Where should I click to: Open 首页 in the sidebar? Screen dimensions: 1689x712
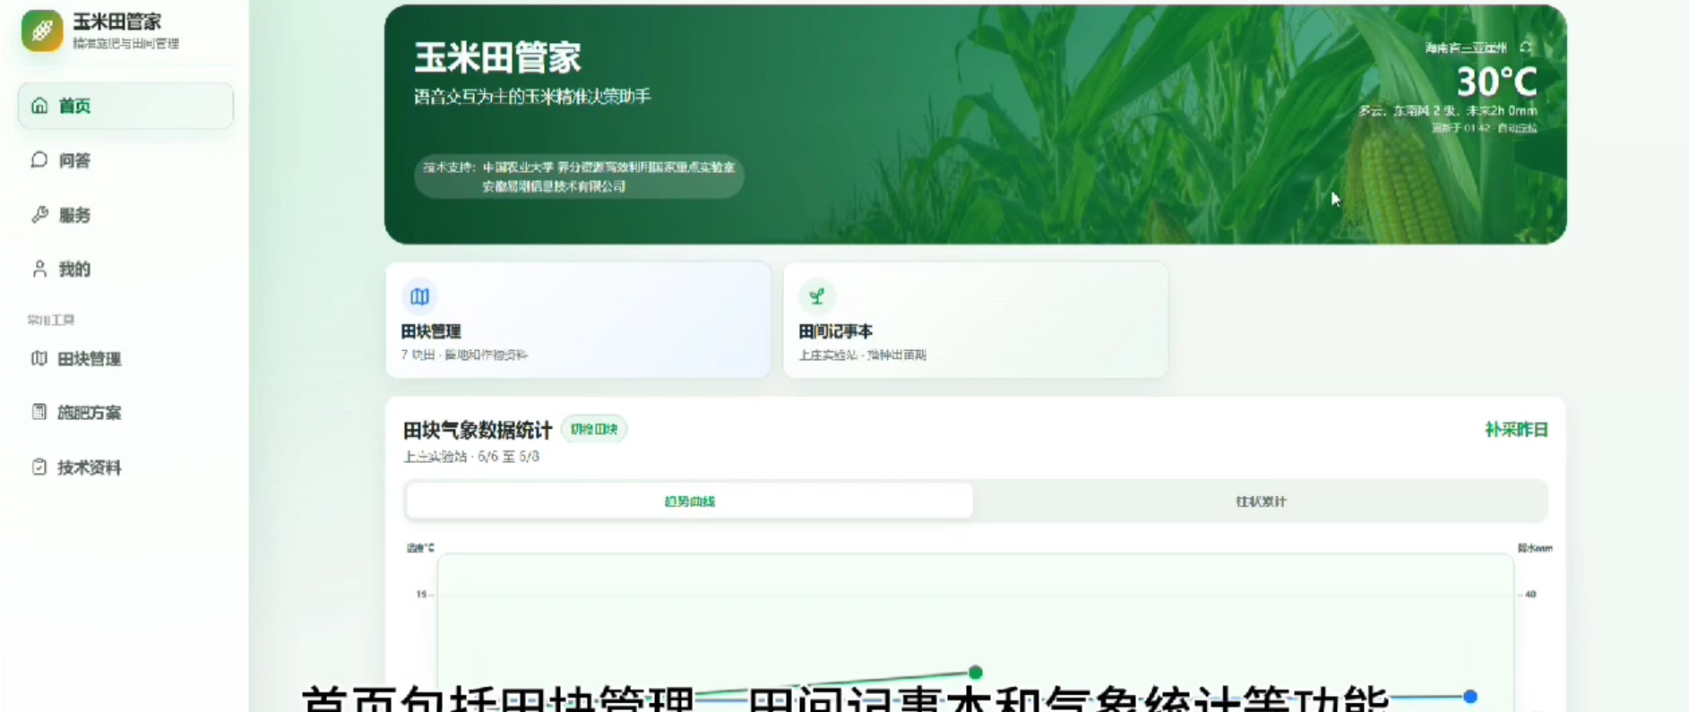click(x=125, y=106)
